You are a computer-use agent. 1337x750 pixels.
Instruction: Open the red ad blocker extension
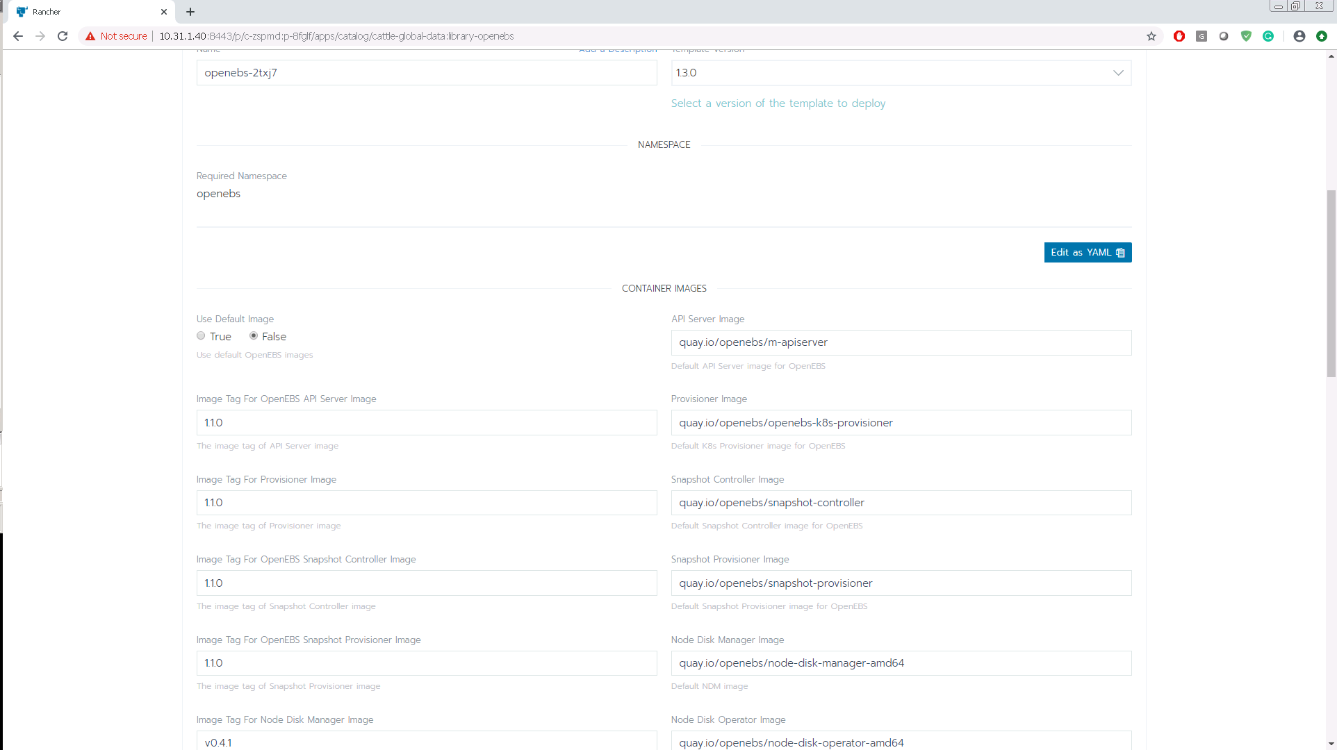[1179, 36]
